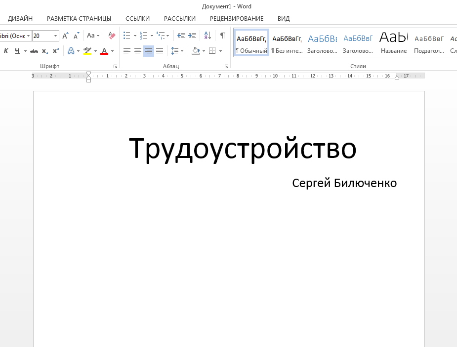457x347 pixels.
Task: Open the ССЫЛКИ ribbon tab
Action: (x=137, y=18)
